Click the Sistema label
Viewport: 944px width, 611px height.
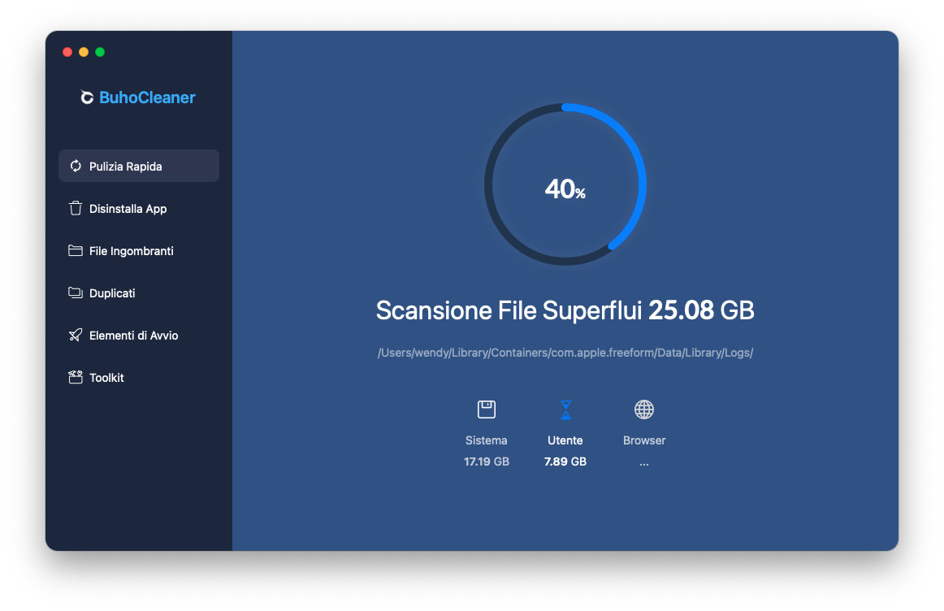tap(487, 440)
